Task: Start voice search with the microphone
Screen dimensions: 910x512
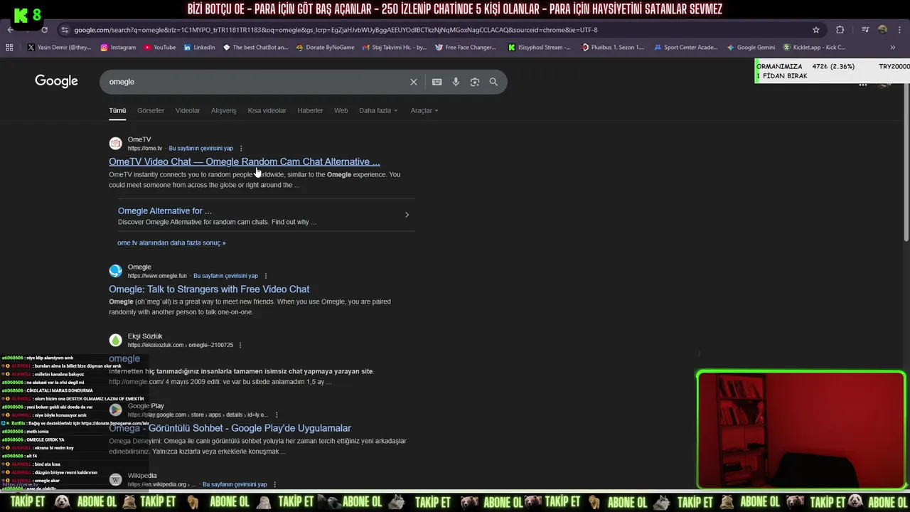Action: point(456,82)
